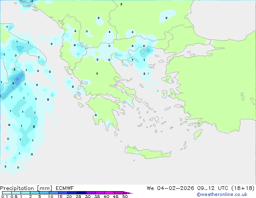The height and width of the screenshot is (198, 256).
Task: Click the 2–5 mm legend color box
Action: 35,193
